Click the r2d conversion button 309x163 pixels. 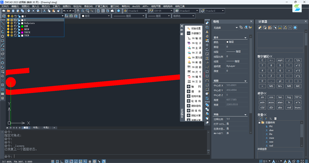pyautogui.click(x=262, y=108)
